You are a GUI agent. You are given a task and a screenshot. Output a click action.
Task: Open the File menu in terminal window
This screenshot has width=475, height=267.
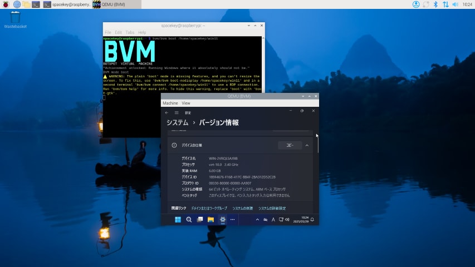[x=108, y=32]
